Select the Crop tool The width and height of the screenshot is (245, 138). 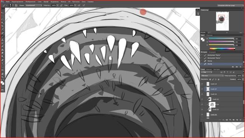point(2,26)
